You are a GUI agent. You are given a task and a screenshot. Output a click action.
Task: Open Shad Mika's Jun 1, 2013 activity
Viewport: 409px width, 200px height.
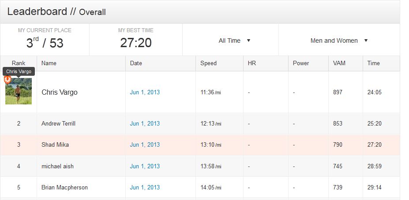click(x=145, y=145)
